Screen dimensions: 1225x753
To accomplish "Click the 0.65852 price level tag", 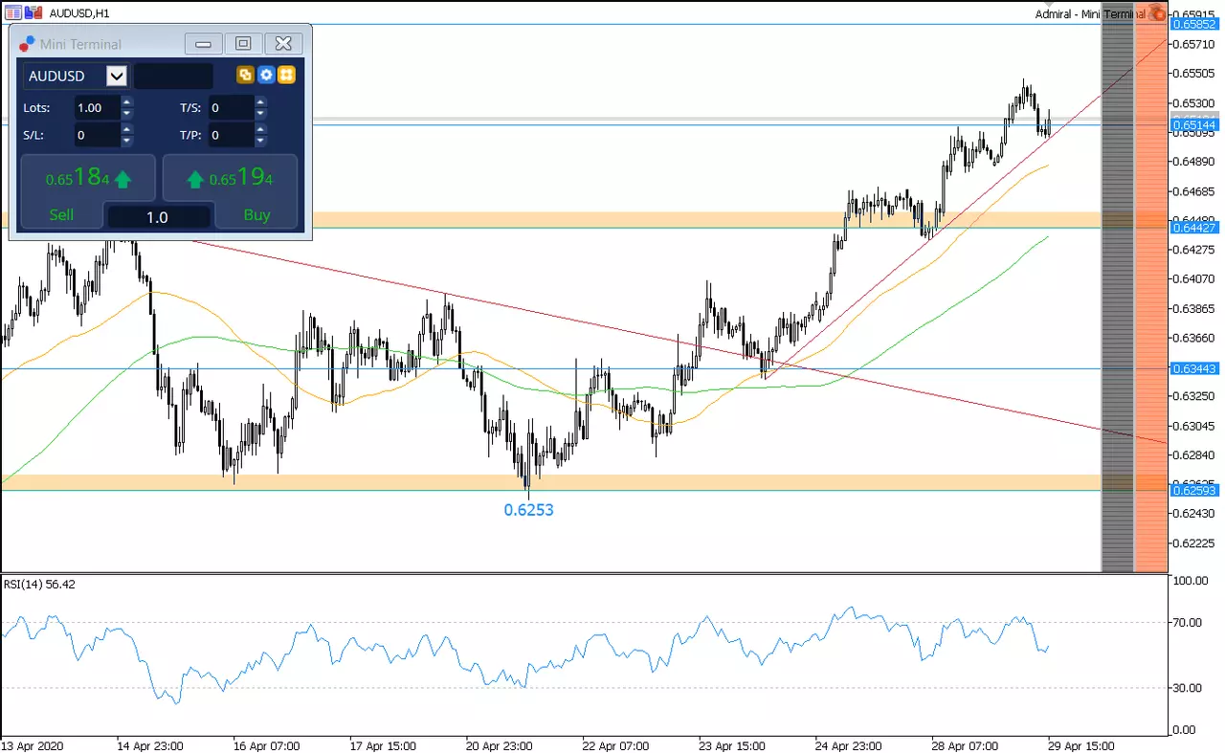I will click(x=1194, y=25).
